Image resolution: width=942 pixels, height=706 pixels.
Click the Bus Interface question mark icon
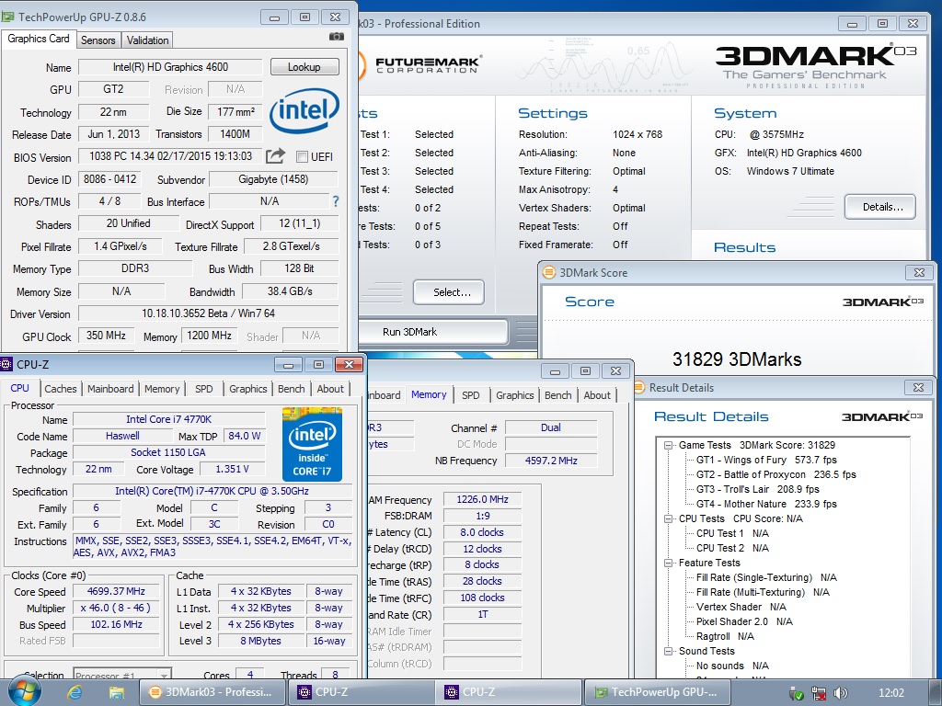click(x=336, y=201)
